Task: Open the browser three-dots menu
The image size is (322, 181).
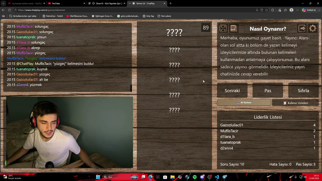Action: tap(297, 10)
